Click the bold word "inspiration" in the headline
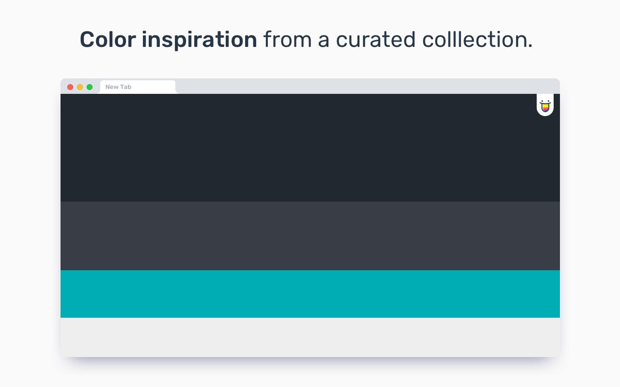Screen dimensions: 620x387 pos(200,41)
